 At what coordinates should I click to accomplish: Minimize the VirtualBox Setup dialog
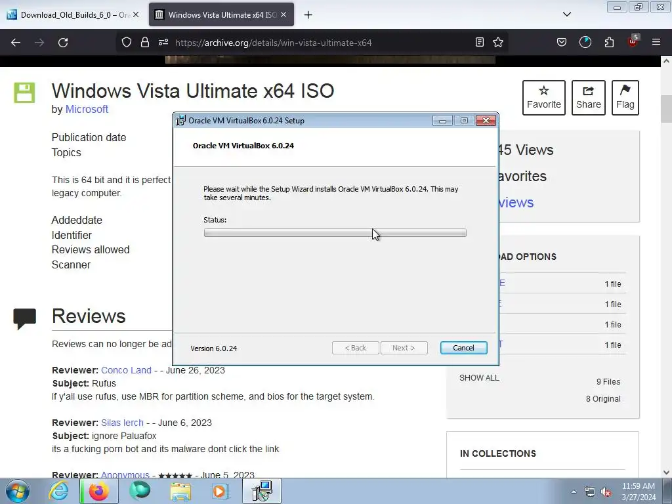(442, 121)
